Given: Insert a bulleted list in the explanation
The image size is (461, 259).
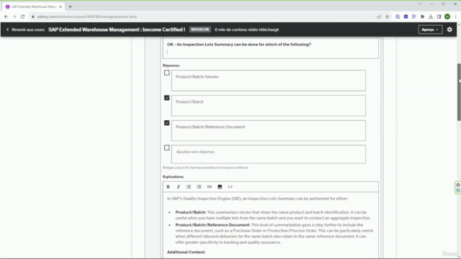Looking at the screenshot, I should [x=199, y=187].
